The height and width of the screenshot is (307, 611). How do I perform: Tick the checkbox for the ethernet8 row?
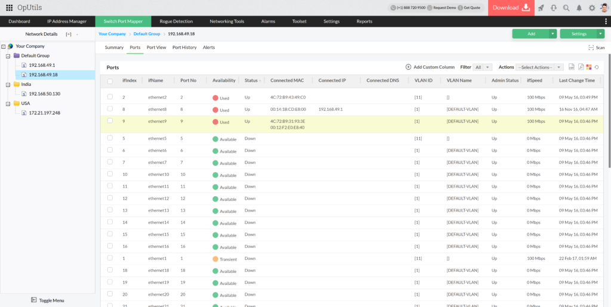coord(110,108)
